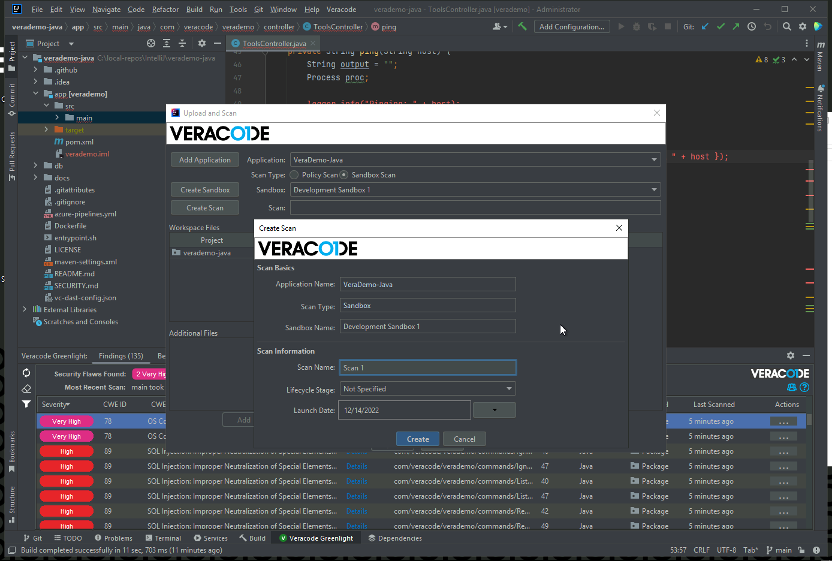The image size is (832, 561).
Task: Click the Last Scanned column header
Action: coord(714,405)
